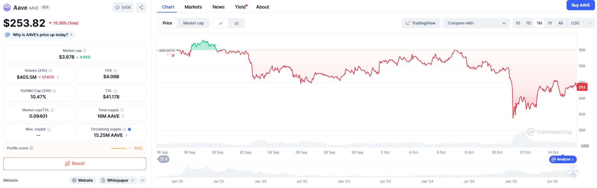
Task: Set chart range to All
Action: (560, 23)
